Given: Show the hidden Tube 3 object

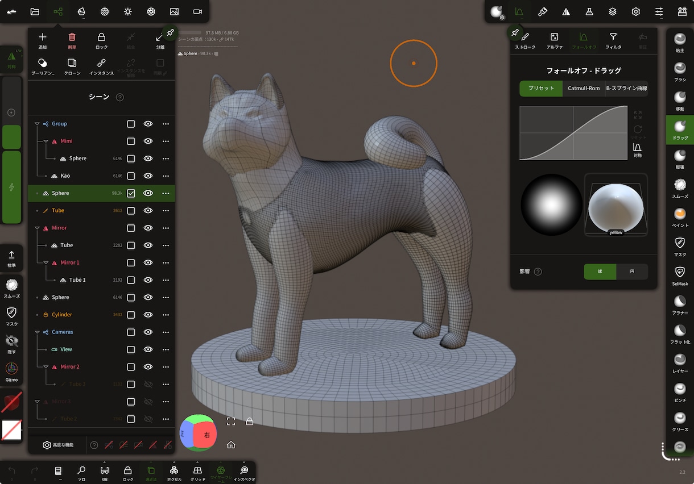Looking at the screenshot, I should point(148,384).
